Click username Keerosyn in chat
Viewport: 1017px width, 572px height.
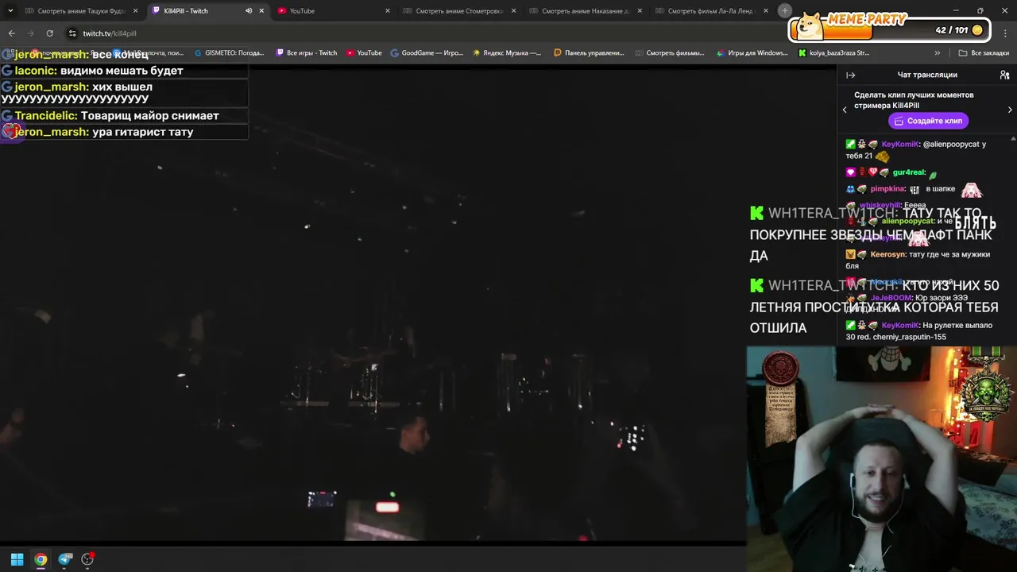[x=887, y=254]
